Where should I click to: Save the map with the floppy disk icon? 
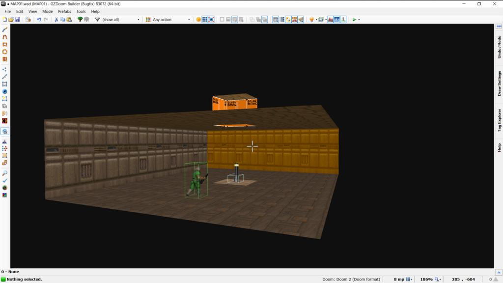(17, 20)
